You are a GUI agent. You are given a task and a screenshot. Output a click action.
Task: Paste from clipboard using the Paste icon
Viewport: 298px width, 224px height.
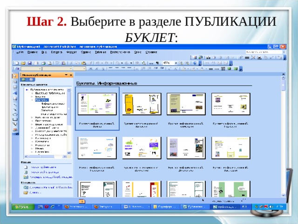point(84,63)
